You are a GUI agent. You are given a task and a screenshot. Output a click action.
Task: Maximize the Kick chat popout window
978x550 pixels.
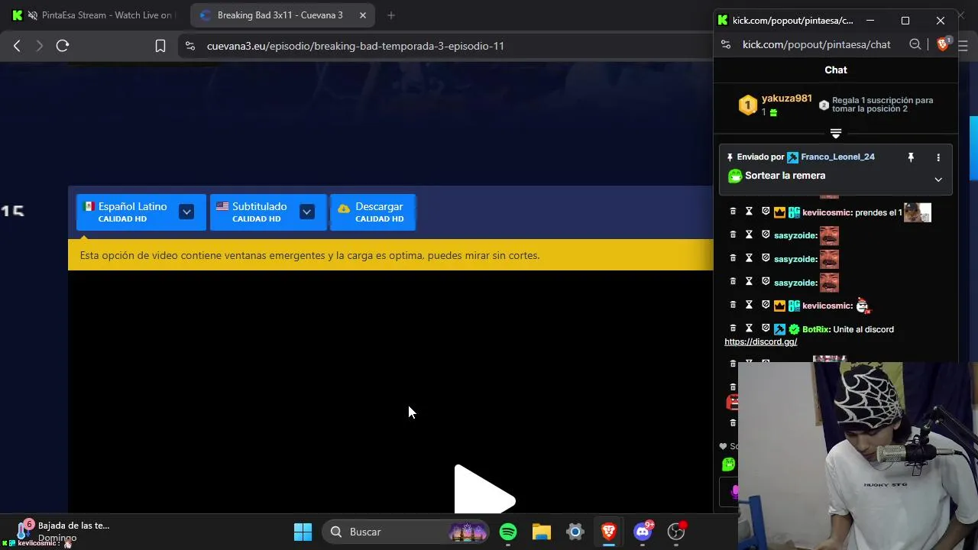click(905, 21)
